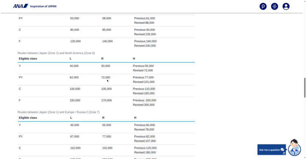Select Zone 7 Y class R value 55,000
The height and width of the screenshot is (159, 306).
click(x=107, y=125)
